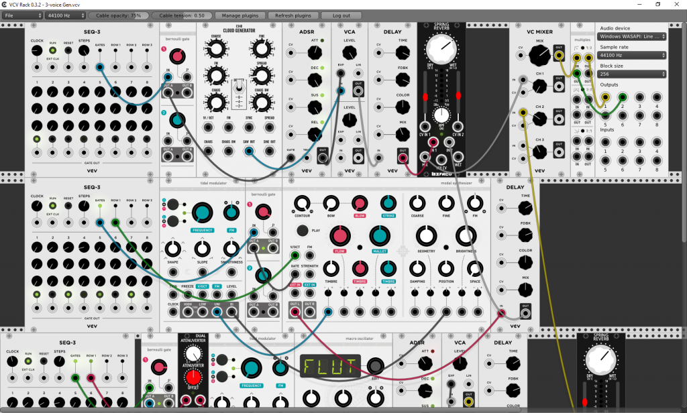Open the File dropdown menu

22,15
